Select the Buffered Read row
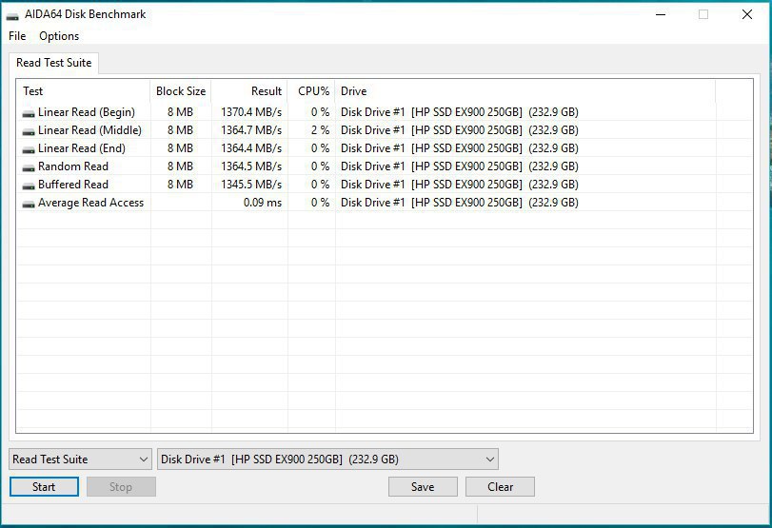Screen dimensions: 772x528 [385, 185]
